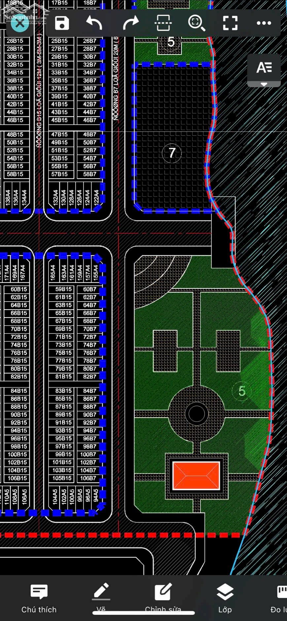Select the dashed-rectangle selection tool
Screen dimensions: 287x621
(163, 23)
